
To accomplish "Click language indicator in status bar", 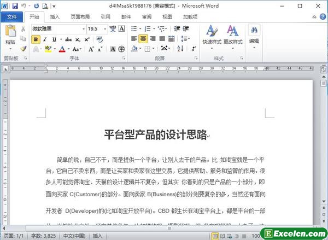I will pyautogui.click(x=74, y=236).
